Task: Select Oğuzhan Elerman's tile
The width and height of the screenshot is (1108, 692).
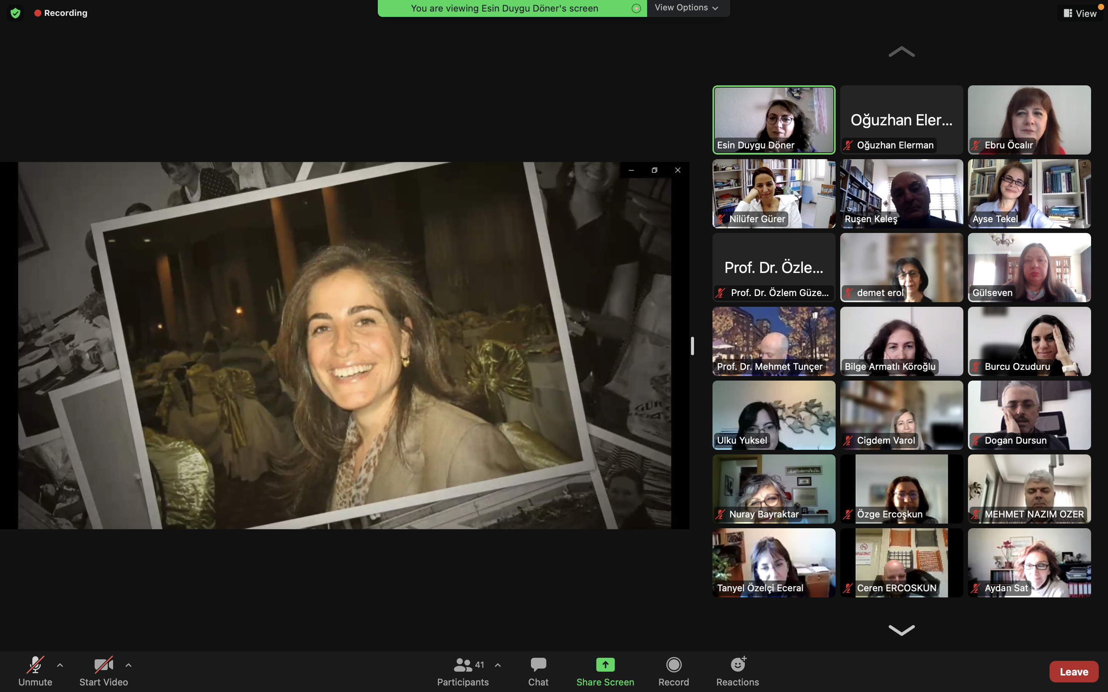Action: click(x=901, y=120)
